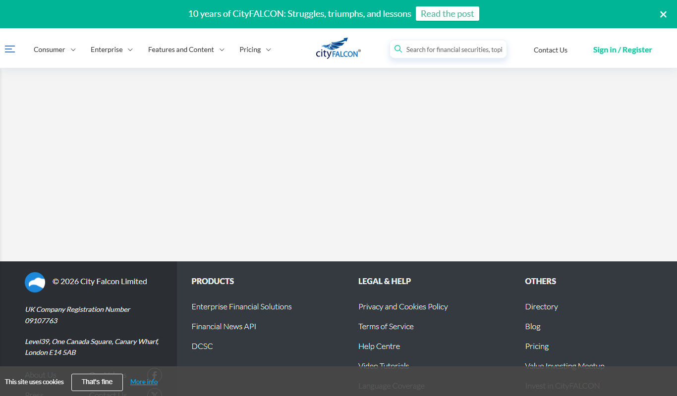Image resolution: width=677 pixels, height=396 pixels.
Task: Open the footer Pricing link
Action: coord(537,346)
